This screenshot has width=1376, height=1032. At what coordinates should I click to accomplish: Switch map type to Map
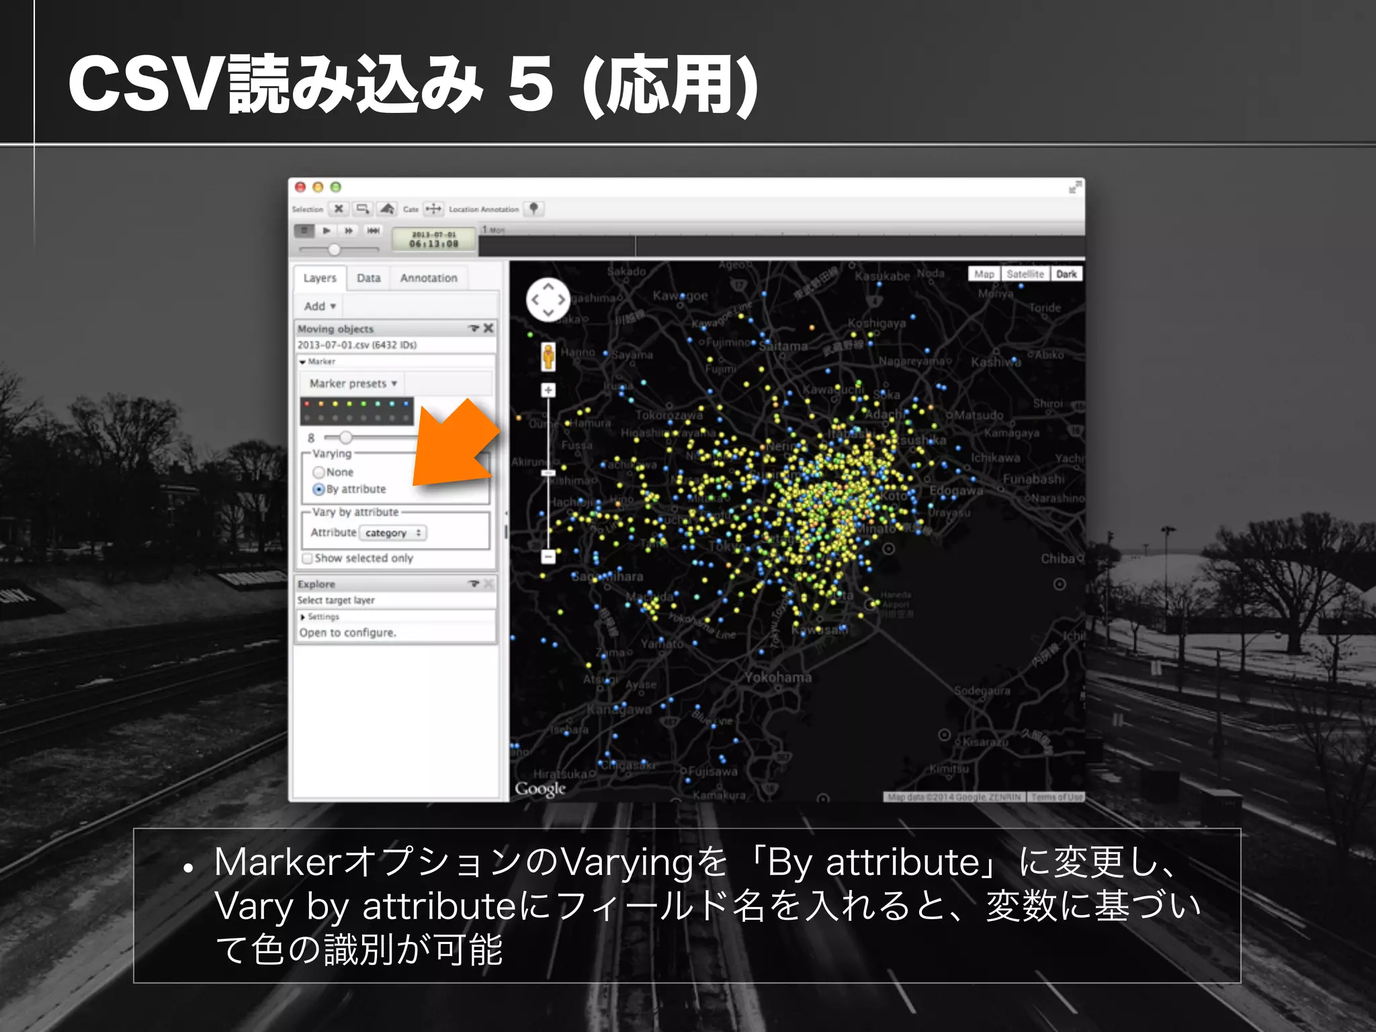coord(984,274)
